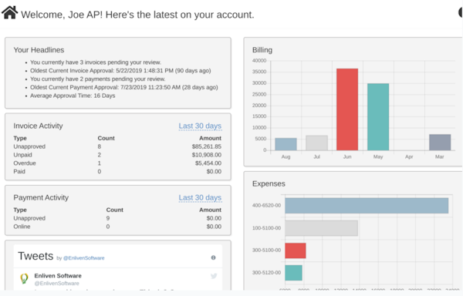The width and height of the screenshot is (463, 296).
Task: Open Invoice Activity Last 30 days selector
Action: coord(200,126)
